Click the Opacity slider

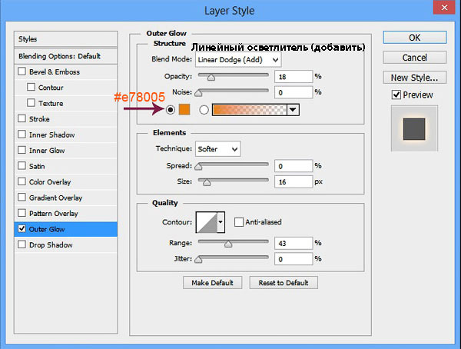234,76
